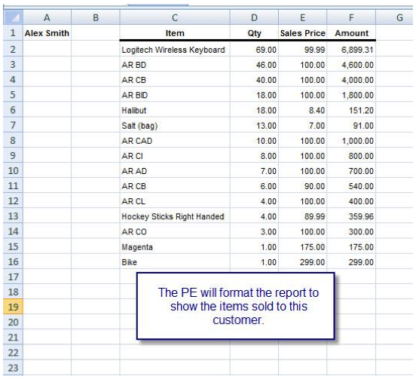
Task: Click the PE report callout text box
Action: pos(236,306)
